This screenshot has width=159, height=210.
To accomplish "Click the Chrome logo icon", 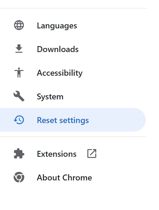I will click(x=19, y=177).
